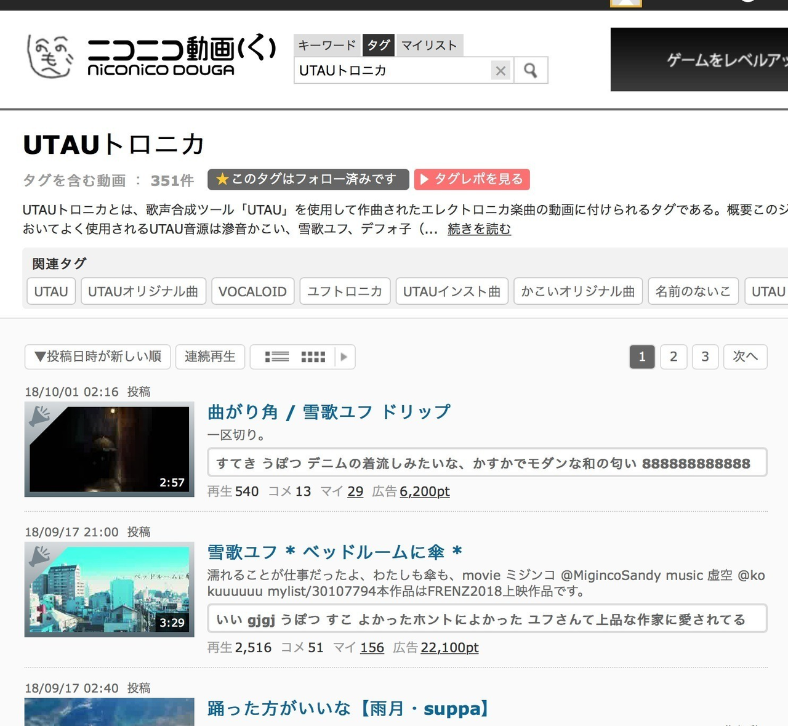This screenshot has width=788, height=726.
Task: Expand description via 続きを読む
Action: (x=479, y=229)
